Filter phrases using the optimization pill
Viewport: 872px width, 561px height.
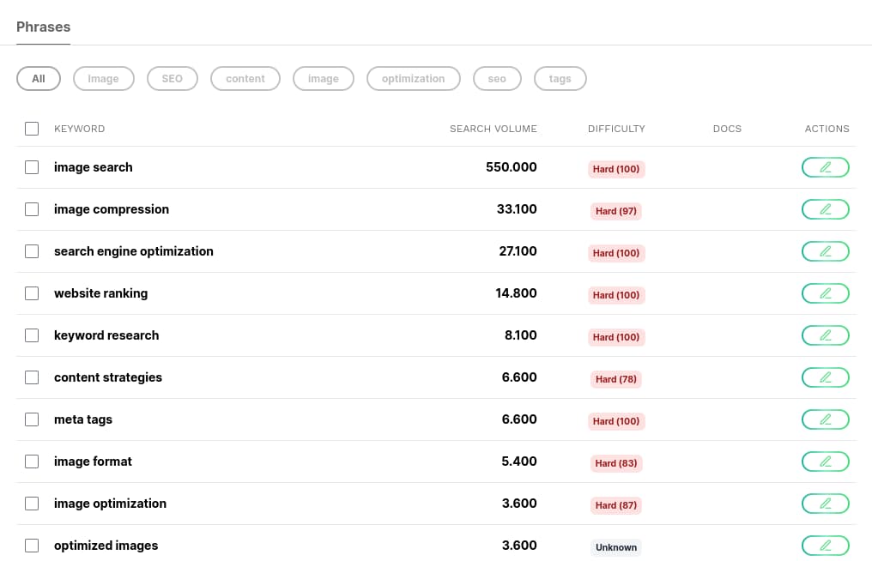[x=413, y=78]
